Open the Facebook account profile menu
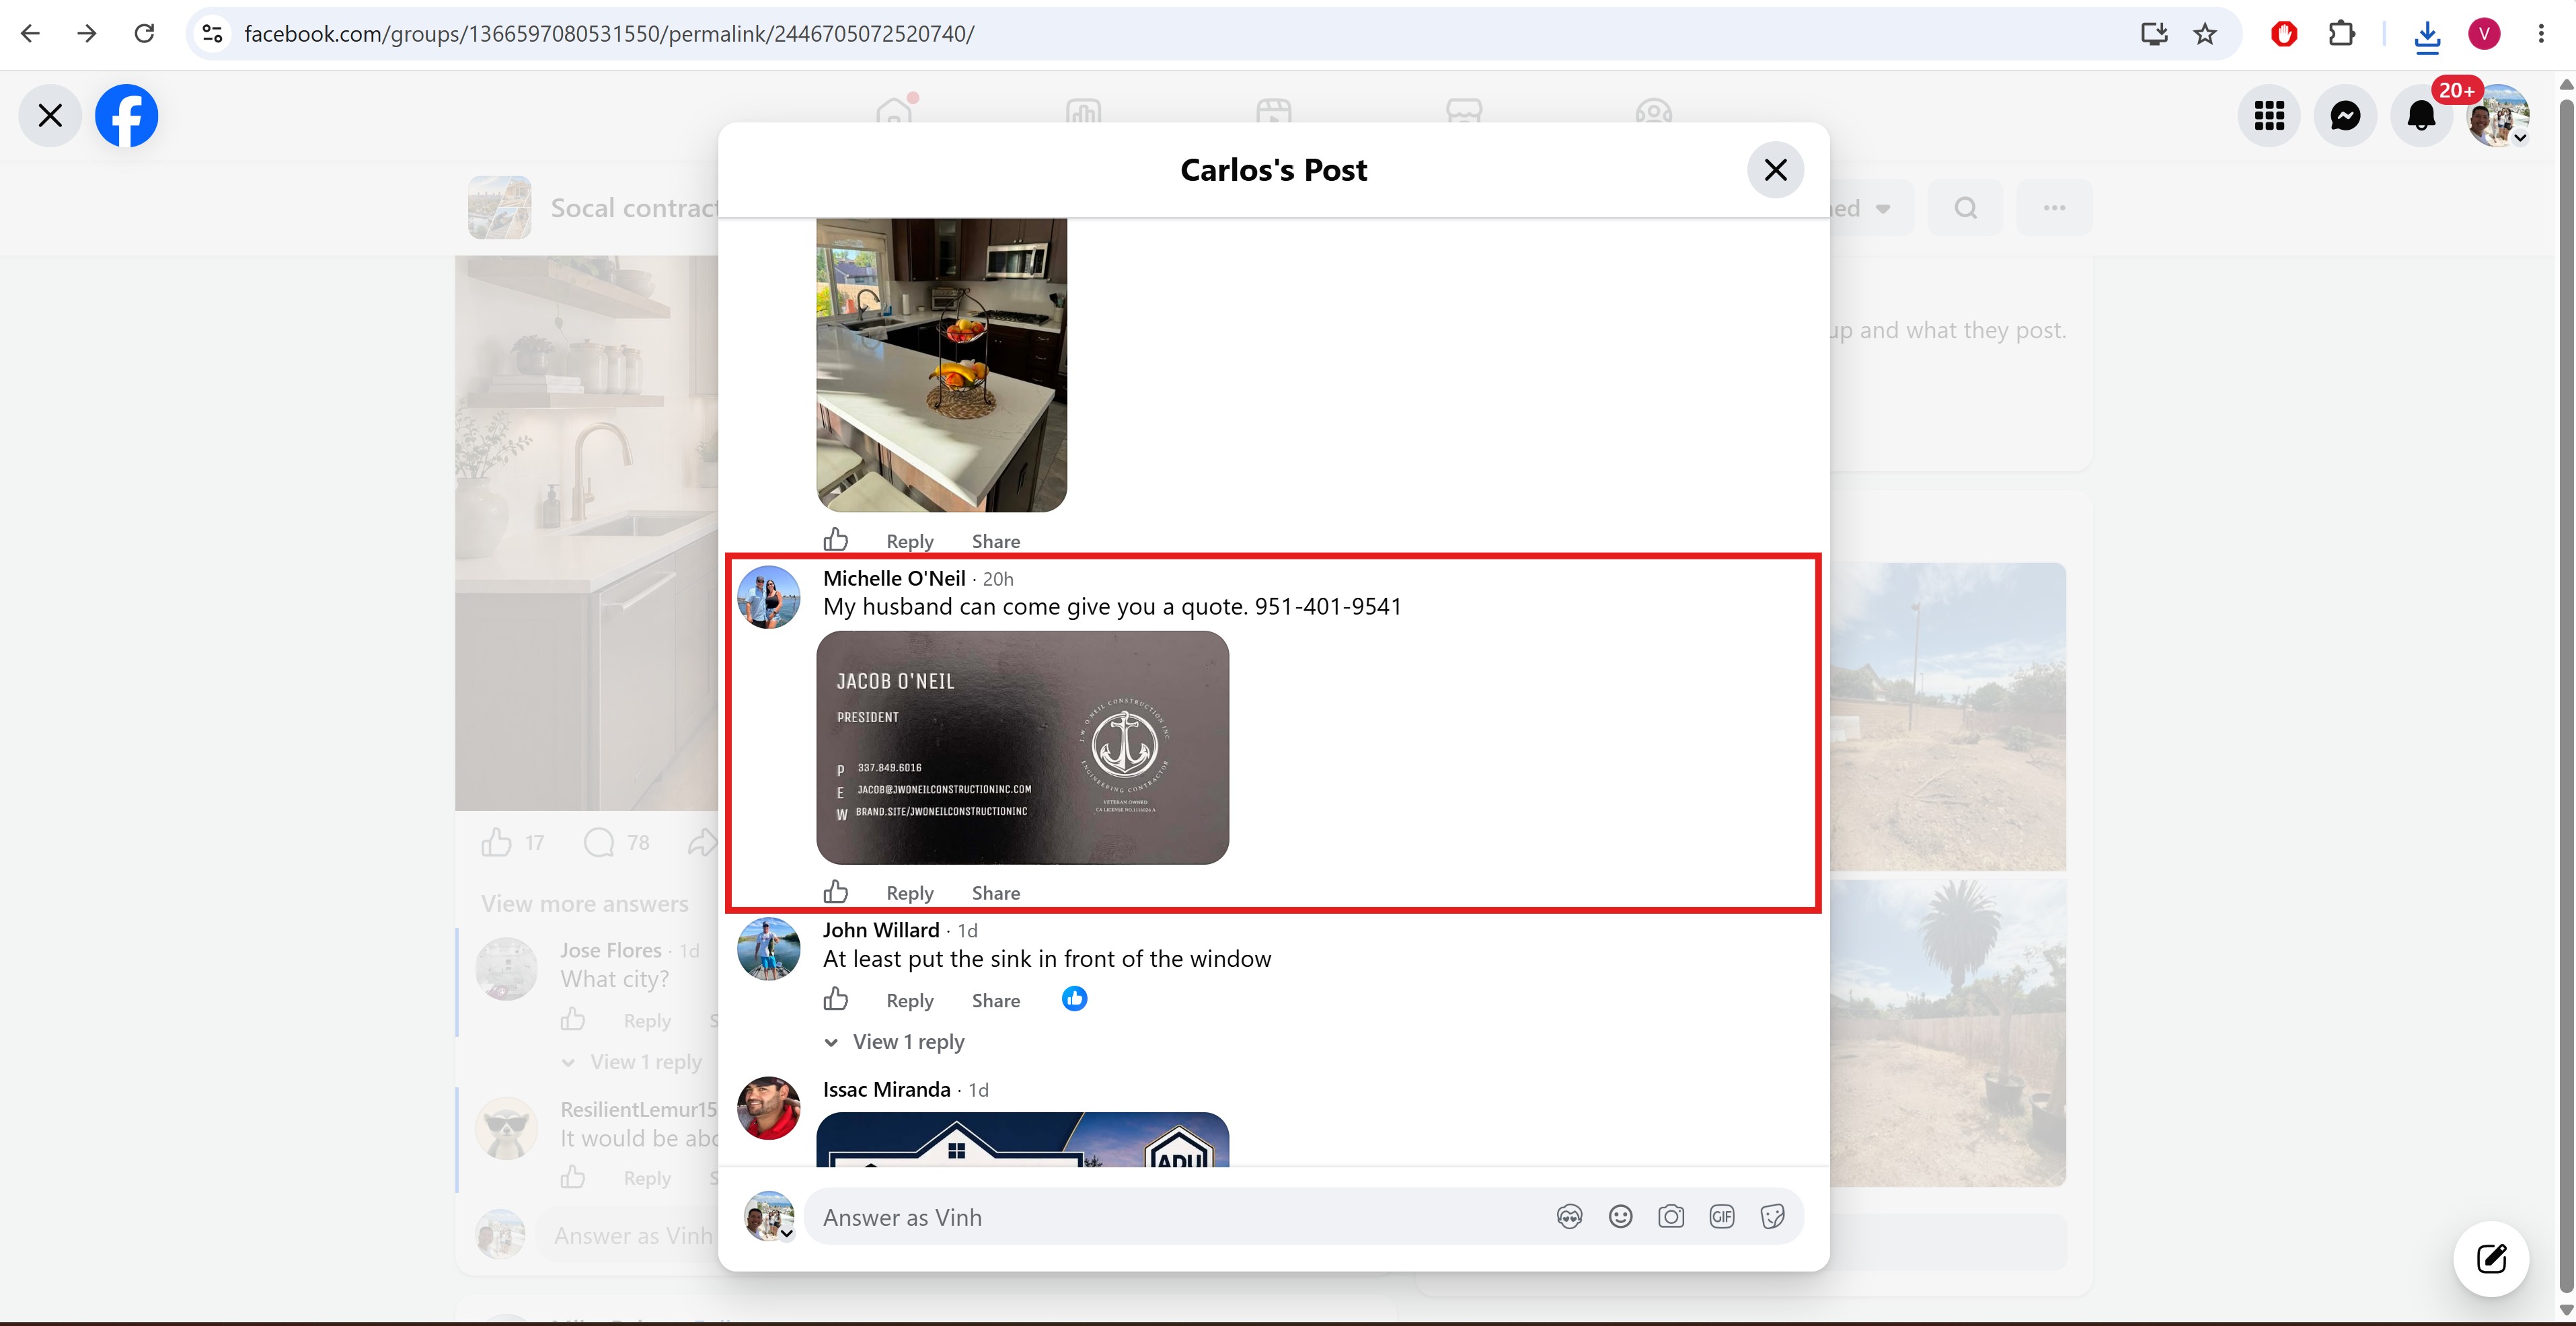Viewport: 2576px width, 1326px height. (2498, 116)
